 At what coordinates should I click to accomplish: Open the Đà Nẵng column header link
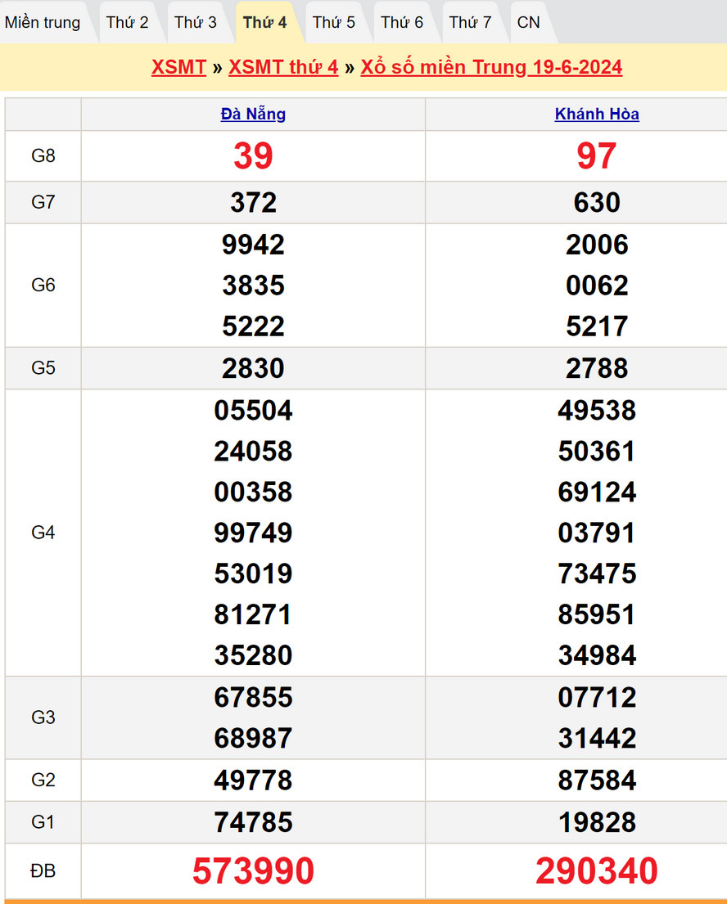click(x=253, y=115)
